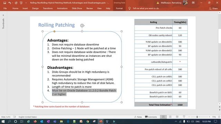Click the rotate handle above the text box

(x=82, y=25)
